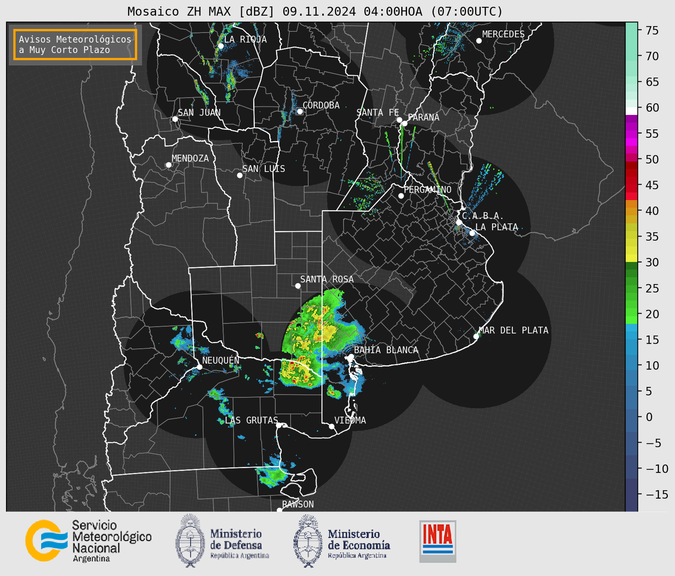Click the 70 tick label on the scale
The height and width of the screenshot is (576, 675).
coord(653,56)
